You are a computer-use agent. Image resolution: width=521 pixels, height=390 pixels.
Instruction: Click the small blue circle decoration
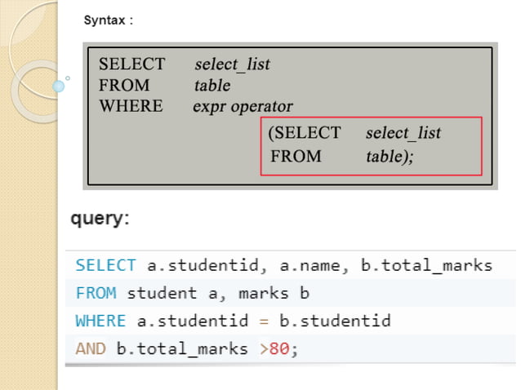(x=58, y=85)
